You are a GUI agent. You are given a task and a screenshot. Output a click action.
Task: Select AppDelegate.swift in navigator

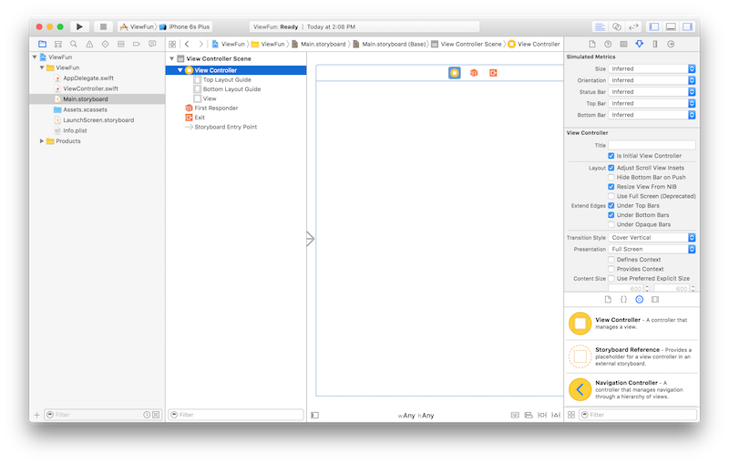(88, 78)
